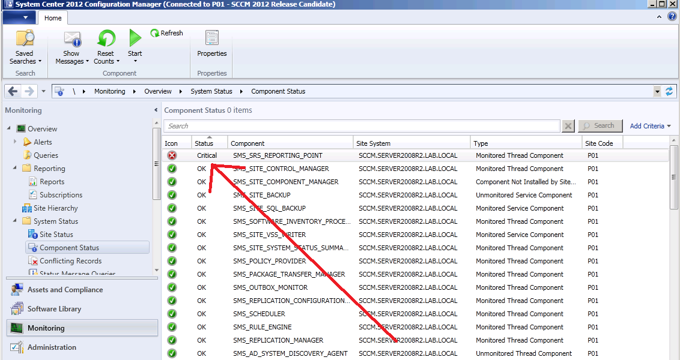Open Saved Searches ribbon button
This screenshot has height=360, width=680.
(25, 47)
